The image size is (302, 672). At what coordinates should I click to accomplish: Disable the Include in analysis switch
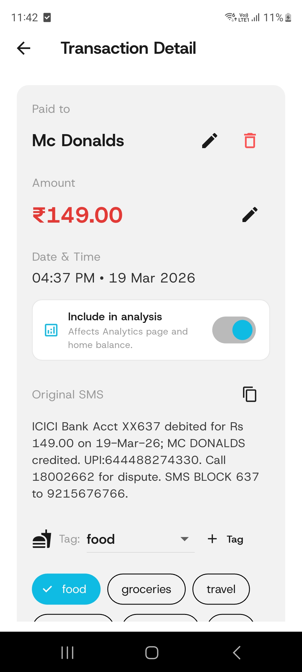pyautogui.click(x=234, y=330)
